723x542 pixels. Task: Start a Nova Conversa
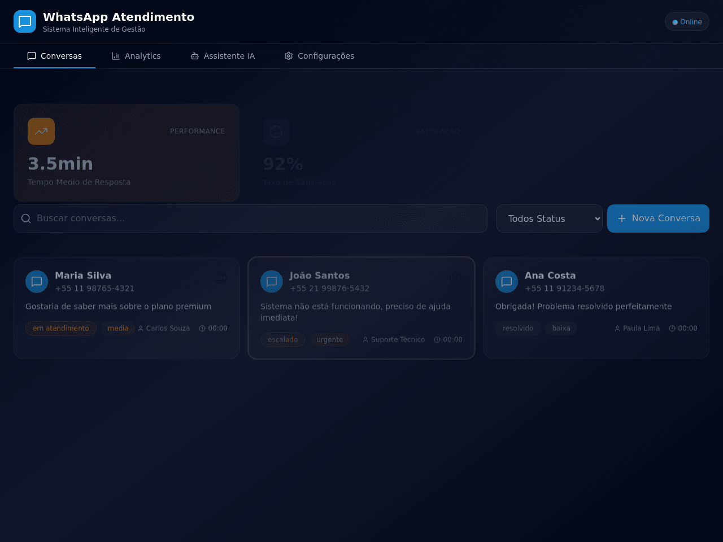tap(658, 218)
